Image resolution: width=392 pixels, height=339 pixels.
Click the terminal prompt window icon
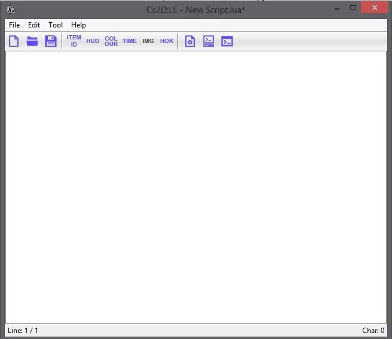click(227, 41)
